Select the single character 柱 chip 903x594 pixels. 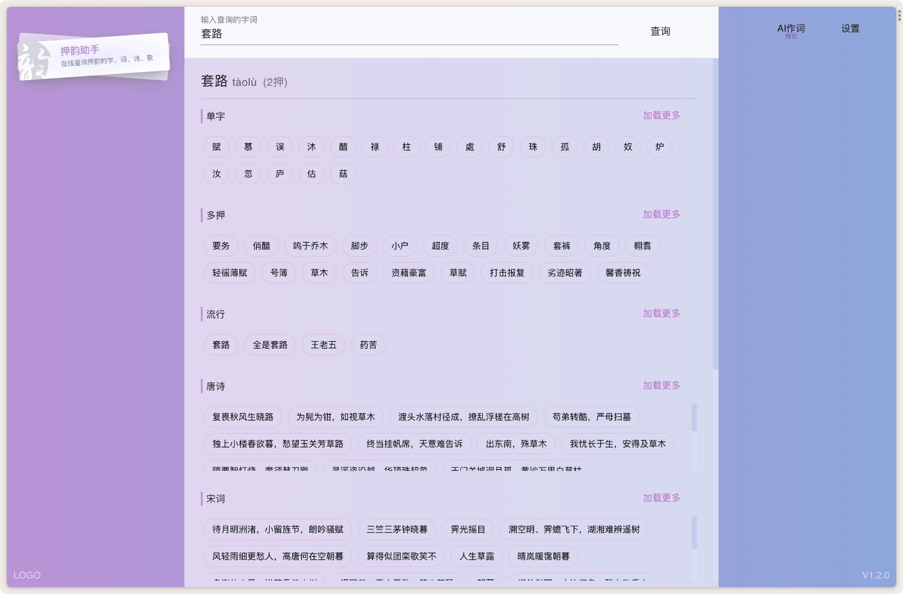click(x=406, y=147)
